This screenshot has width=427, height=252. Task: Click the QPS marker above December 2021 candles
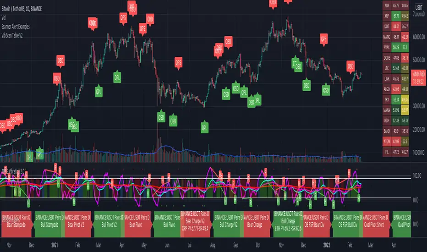(x=323, y=39)
